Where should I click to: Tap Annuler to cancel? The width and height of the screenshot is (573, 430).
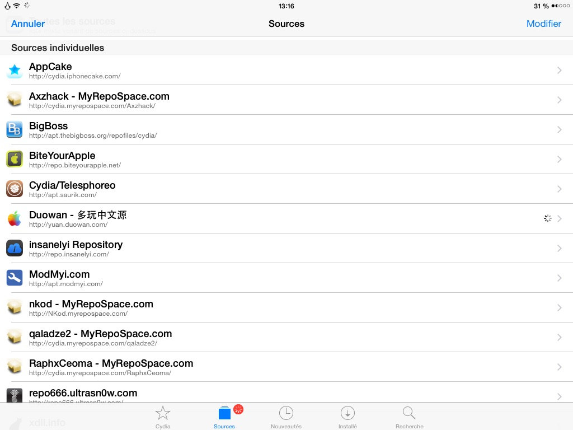28,24
